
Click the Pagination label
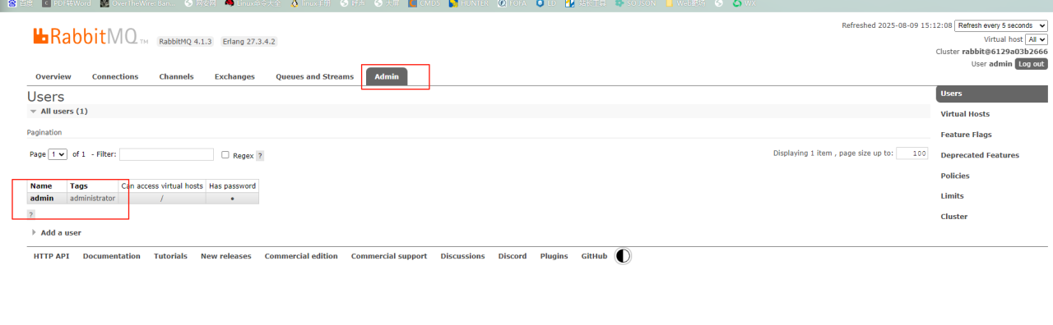(x=44, y=132)
